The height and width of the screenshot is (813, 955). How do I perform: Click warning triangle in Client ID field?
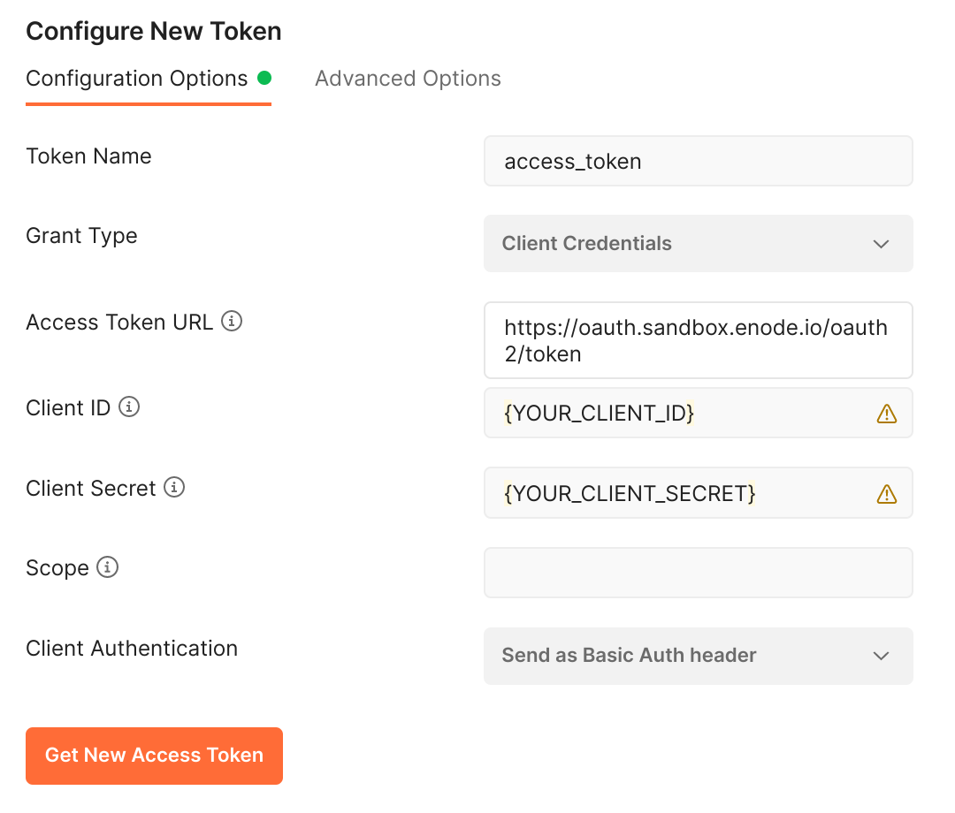(886, 414)
